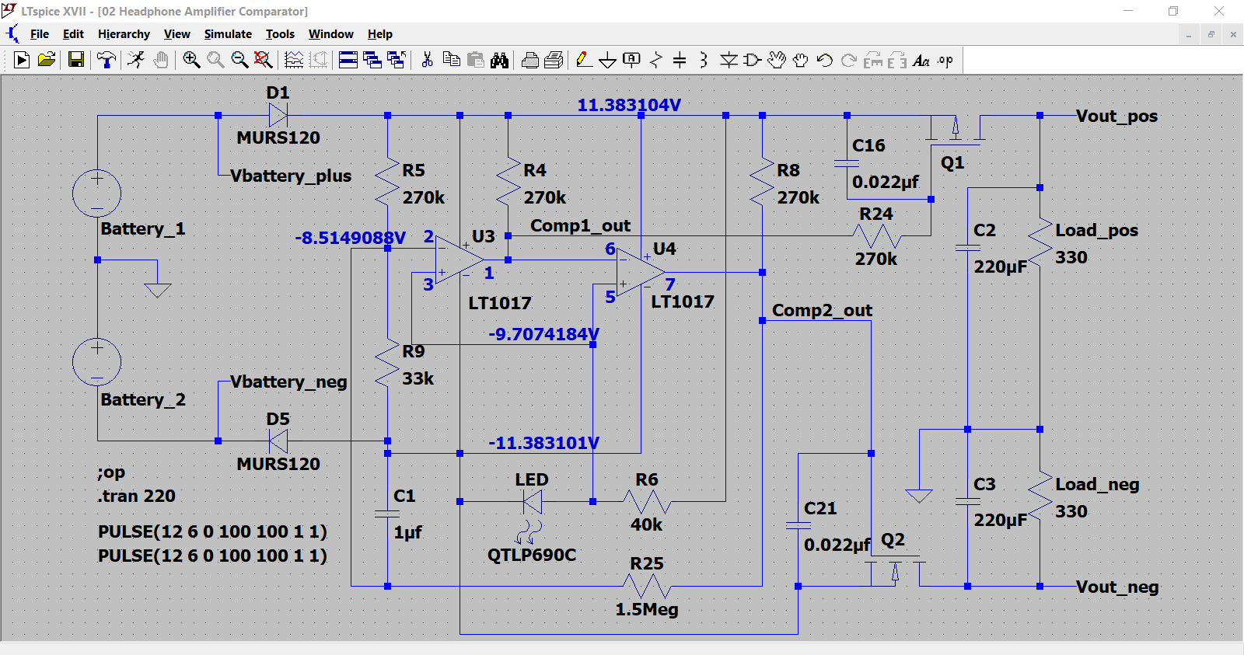The width and height of the screenshot is (1244, 655).
Task: Click the .tran 220 directive text
Action: [137, 496]
